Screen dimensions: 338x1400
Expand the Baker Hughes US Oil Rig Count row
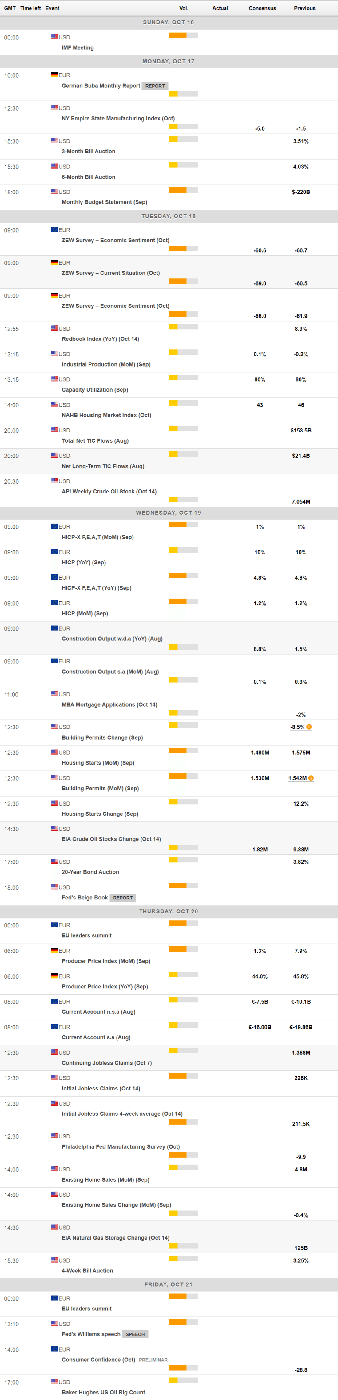[103, 1392]
